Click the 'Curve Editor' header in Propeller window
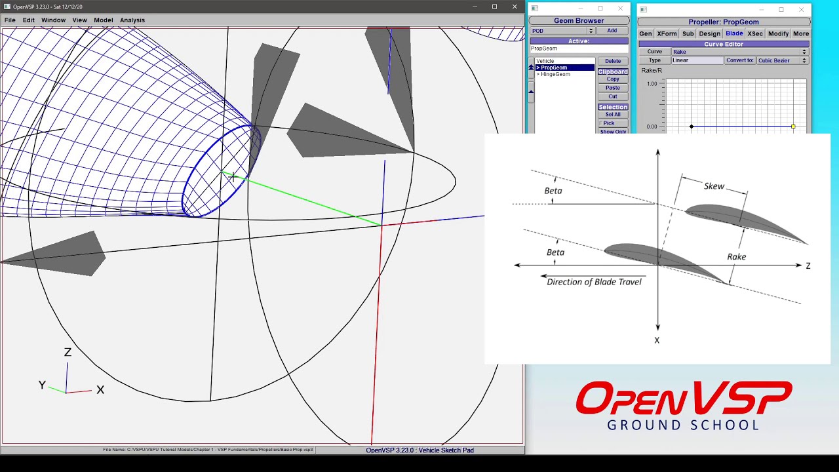The height and width of the screenshot is (472, 839). (x=724, y=44)
